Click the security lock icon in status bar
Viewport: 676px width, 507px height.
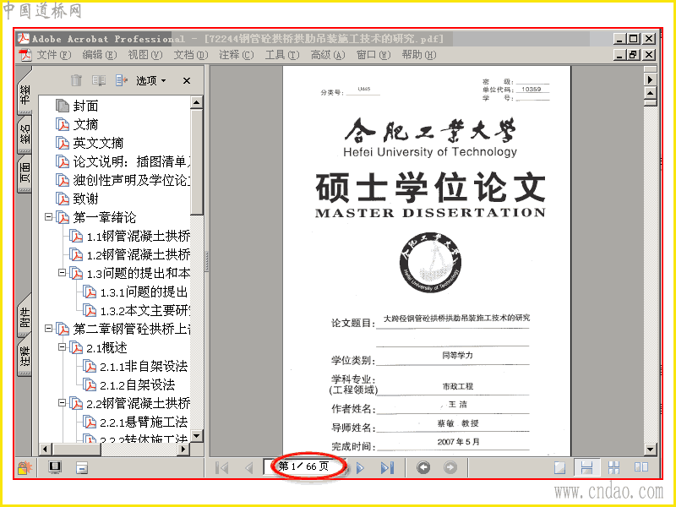point(25,467)
